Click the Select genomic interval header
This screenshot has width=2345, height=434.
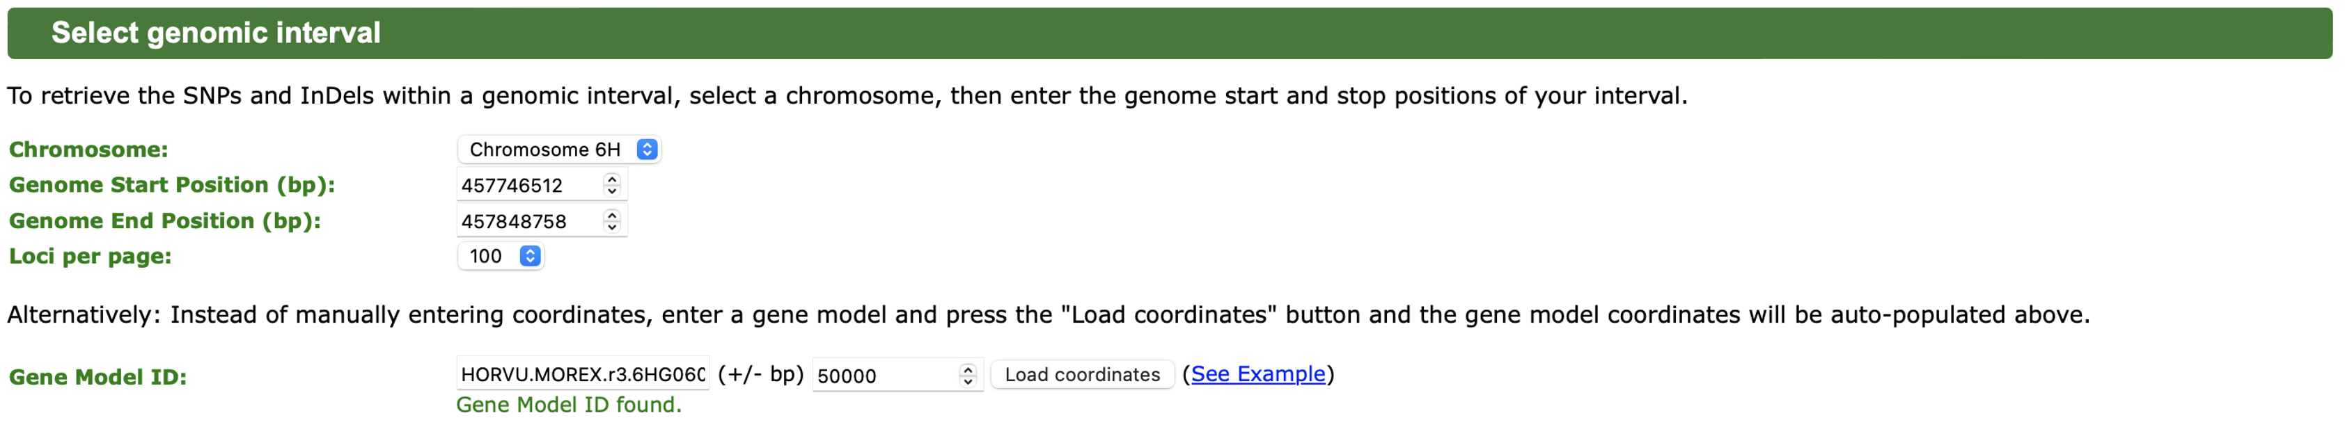(216, 33)
